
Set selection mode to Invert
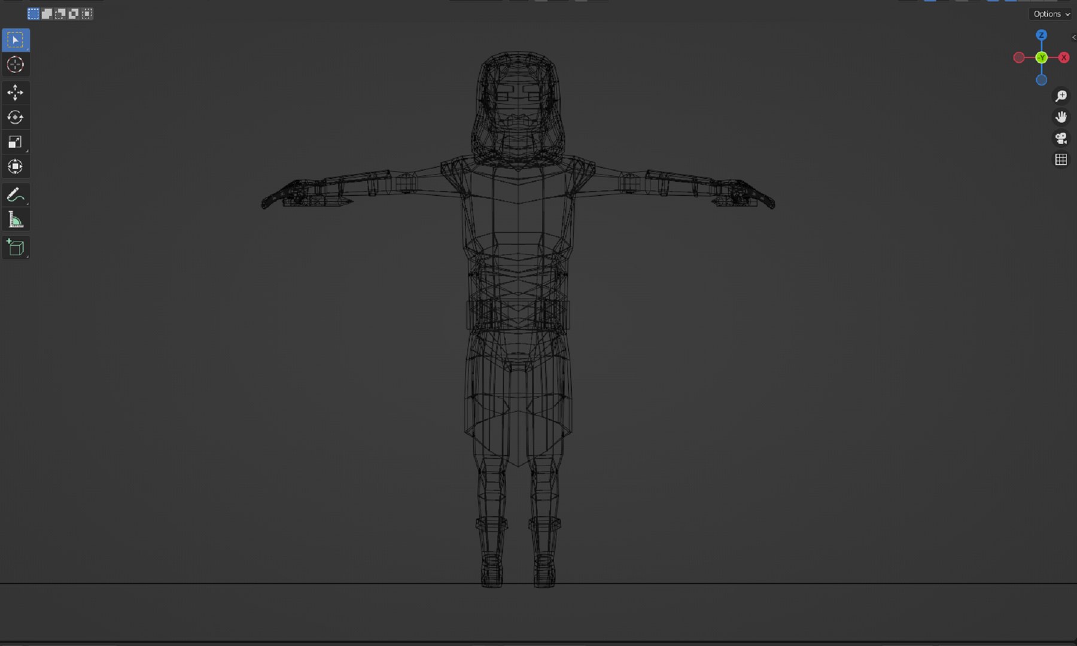coord(73,14)
